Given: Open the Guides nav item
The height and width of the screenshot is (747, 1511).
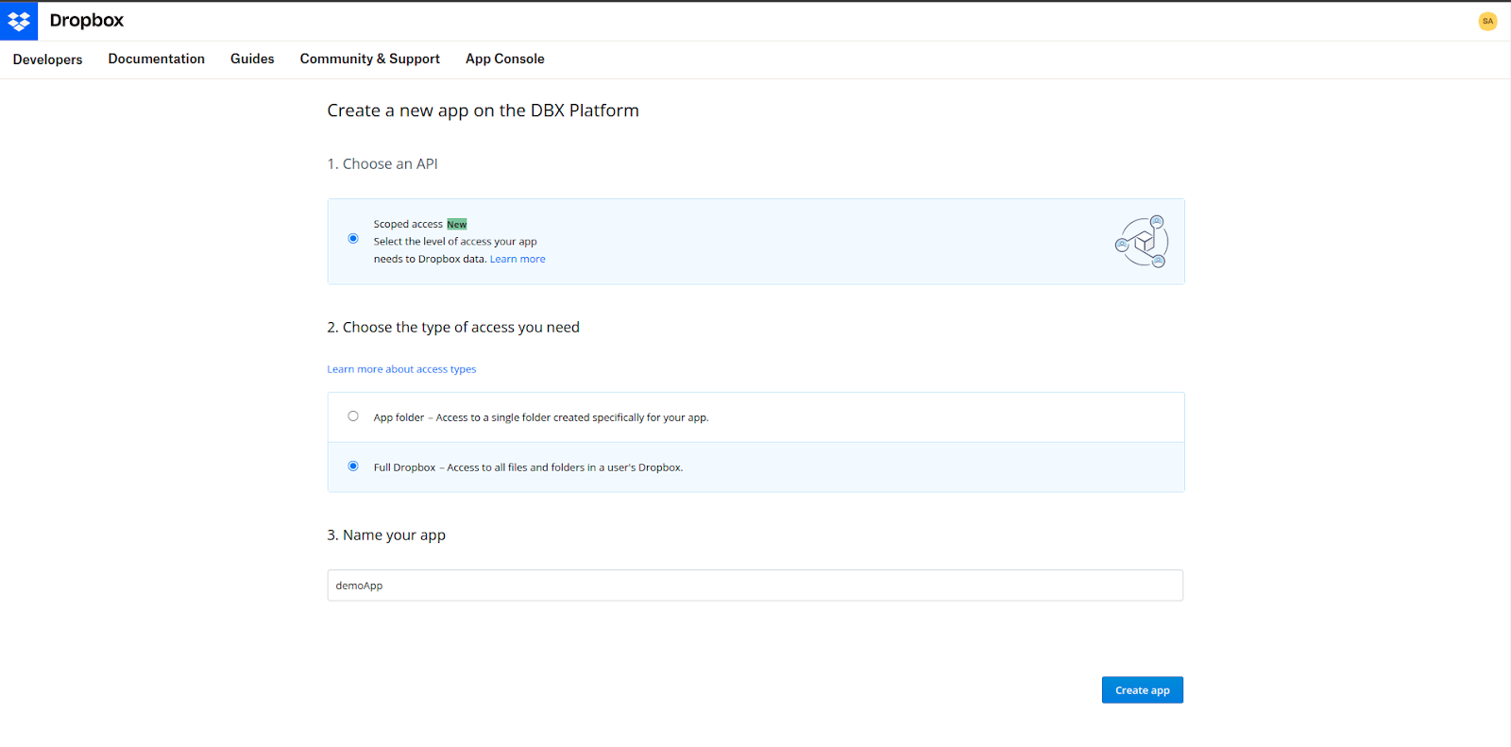Looking at the screenshot, I should click(x=252, y=59).
